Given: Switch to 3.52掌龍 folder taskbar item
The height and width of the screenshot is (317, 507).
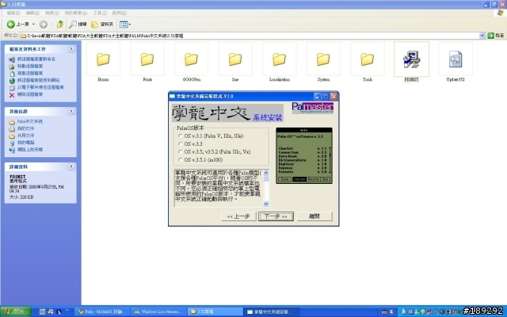Looking at the screenshot, I should pos(215,311).
